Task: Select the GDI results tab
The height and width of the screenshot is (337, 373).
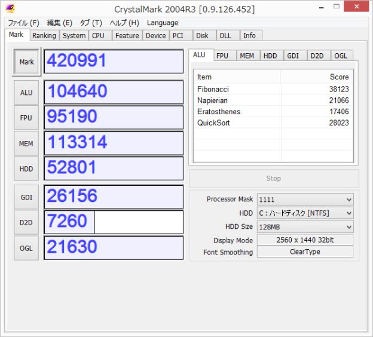Action: (x=295, y=56)
